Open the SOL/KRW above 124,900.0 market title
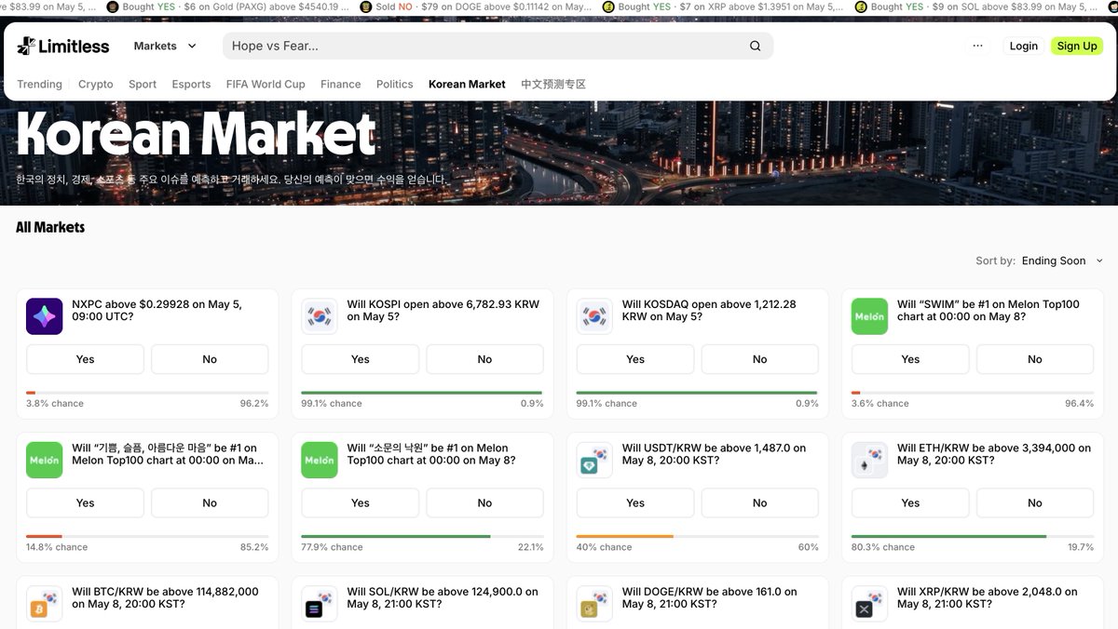This screenshot has height=629, width=1118. click(443, 597)
